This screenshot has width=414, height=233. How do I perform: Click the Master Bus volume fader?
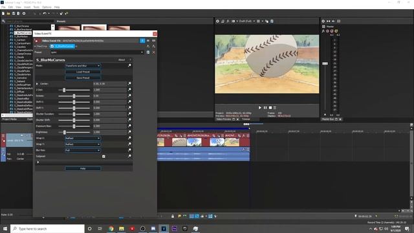coord(325,63)
